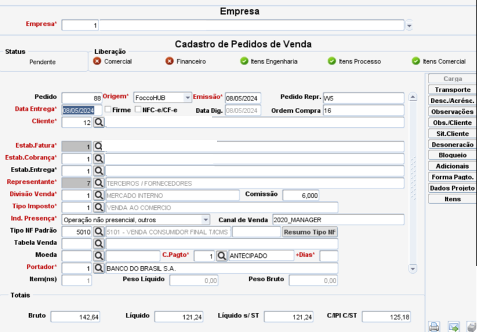
Task: Open the Bloqueio section
Action: pos(452,155)
